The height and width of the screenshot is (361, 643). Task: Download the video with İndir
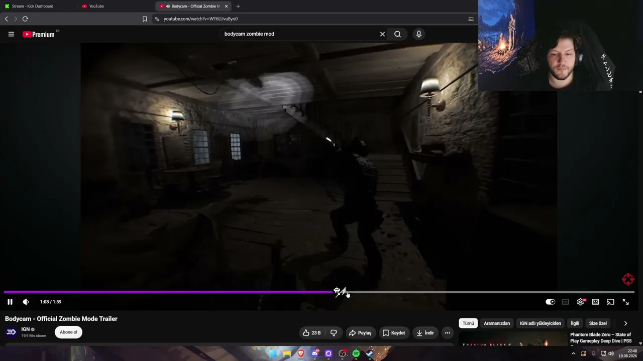pyautogui.click(x=425, y=333)
